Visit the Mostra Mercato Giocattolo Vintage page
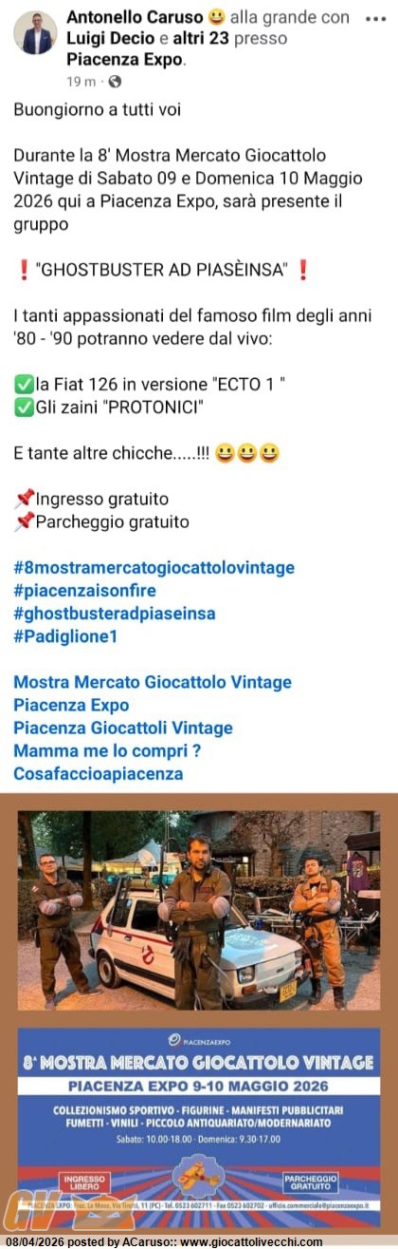This screenshot has height=1249, width=398. (153, 682)
